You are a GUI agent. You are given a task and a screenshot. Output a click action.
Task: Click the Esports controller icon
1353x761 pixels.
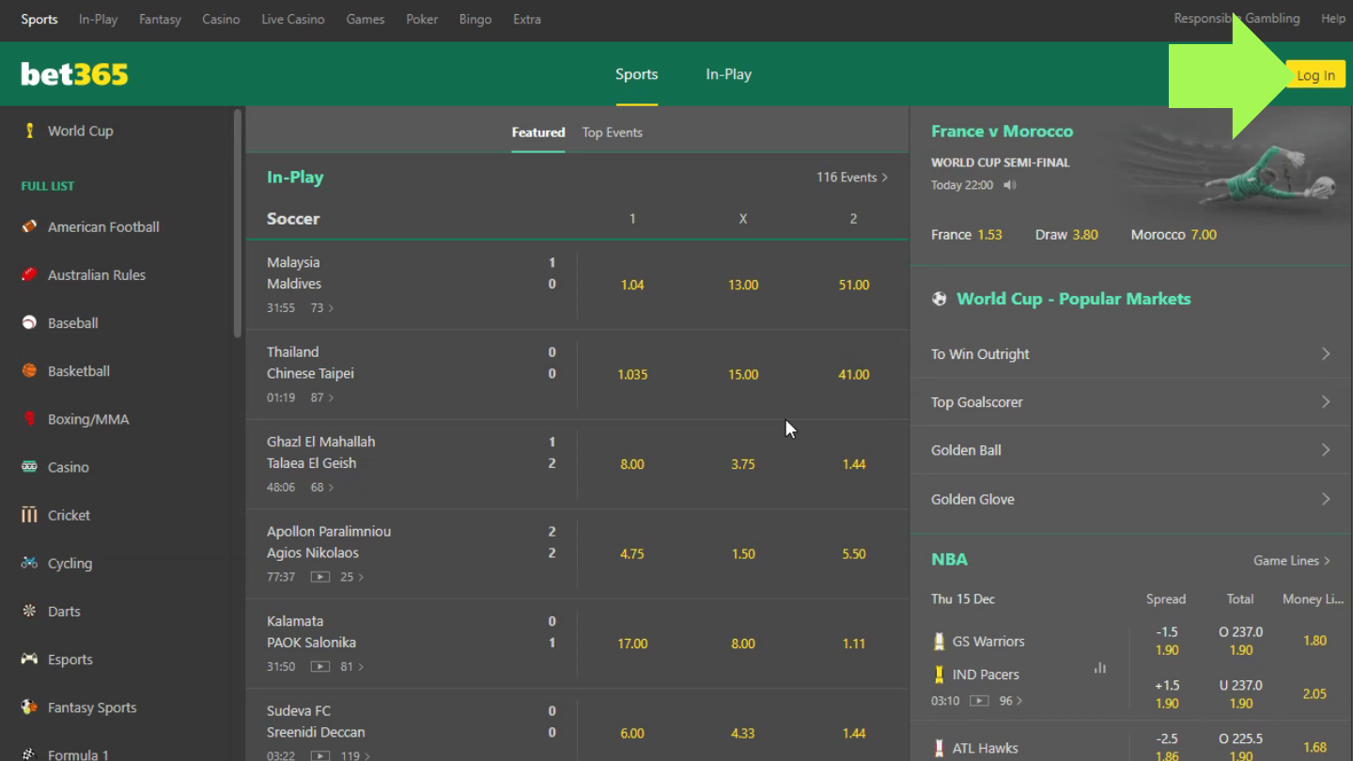click(x=29, y=660)
